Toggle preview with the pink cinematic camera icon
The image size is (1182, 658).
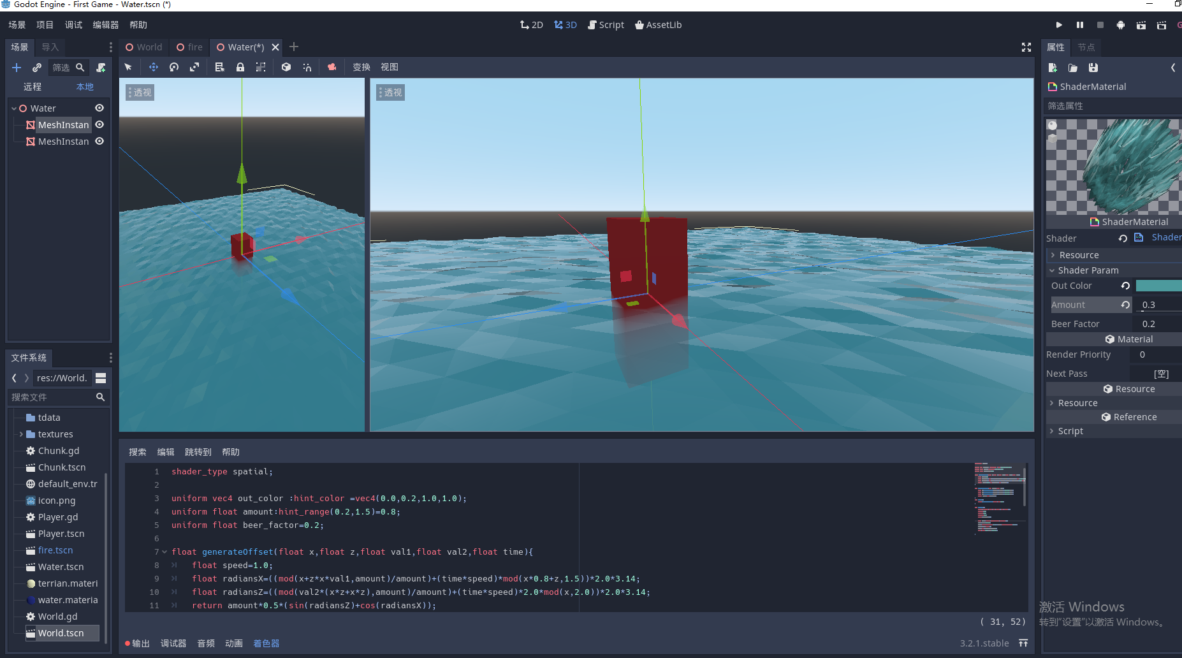coord(332,67)
